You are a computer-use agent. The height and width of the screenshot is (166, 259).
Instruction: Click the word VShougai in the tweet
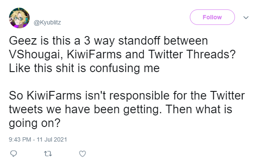(x=36, y=54)
